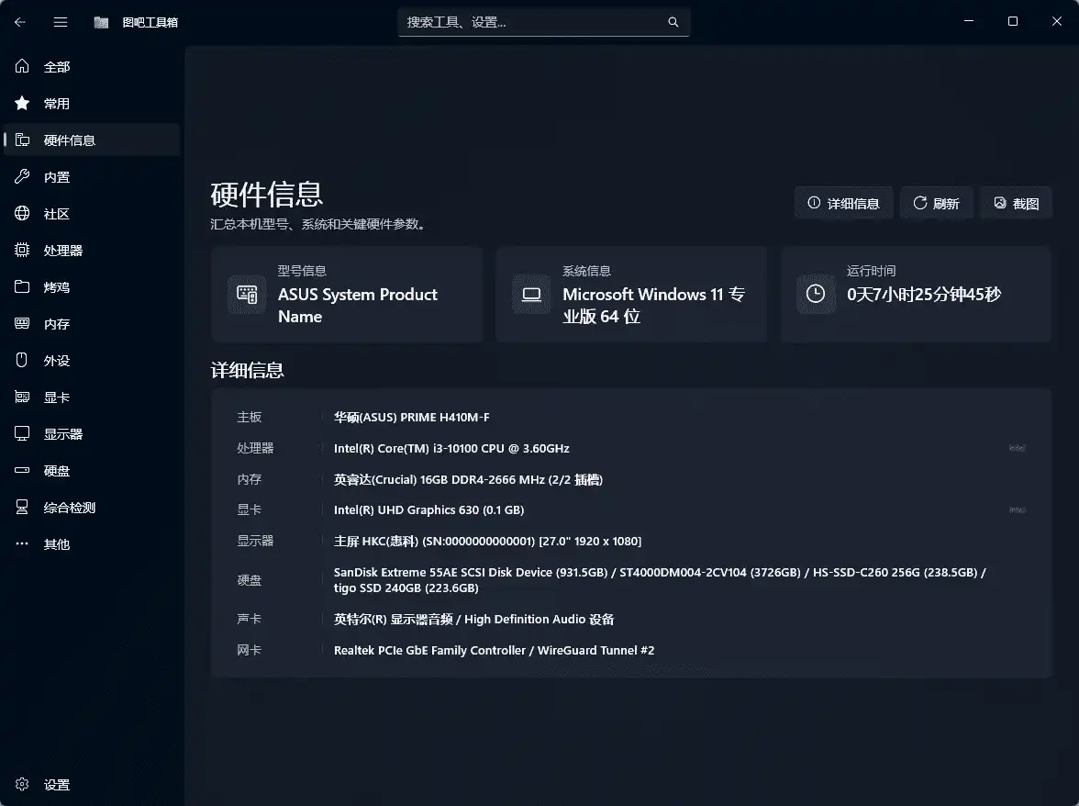Toggle the hamburger navigation menu
This screenshot has width=1079, height=806.
coord(61,22)
